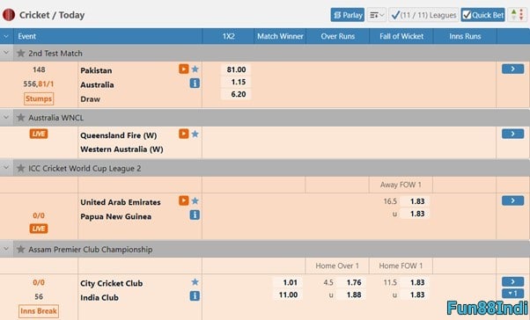This screenshot has height=320, width=530.
Task: Click the odds up/down arrows icon
Action: pos(517,15)
